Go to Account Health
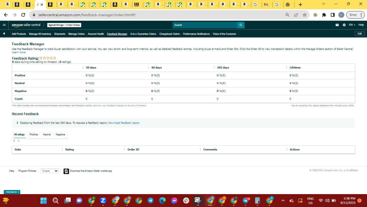 [96, 34]
